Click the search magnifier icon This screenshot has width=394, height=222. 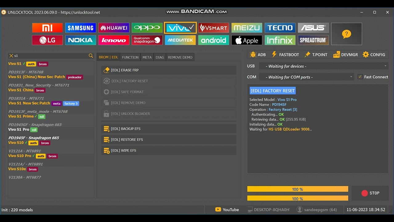[91, 55]
